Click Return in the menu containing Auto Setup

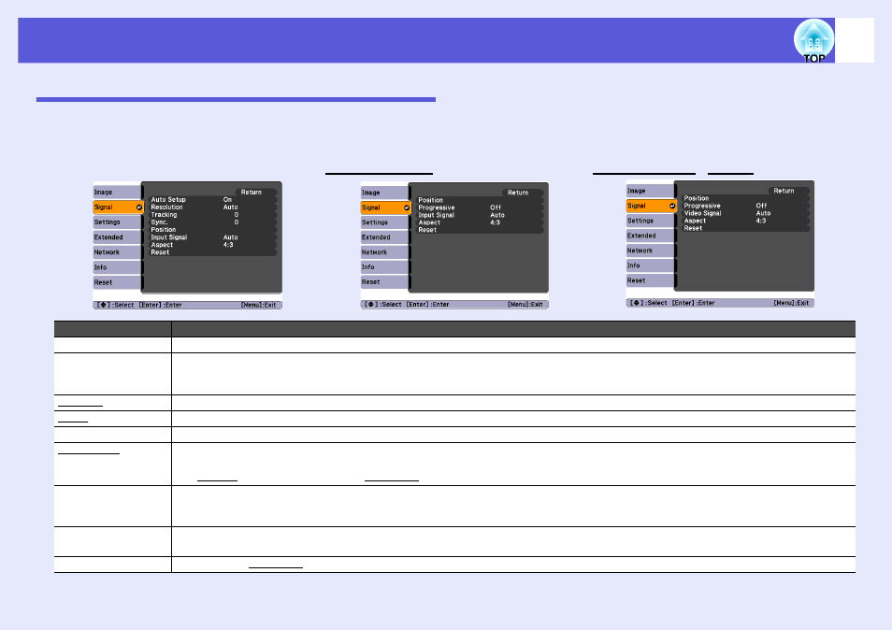(x=251, y=193)
